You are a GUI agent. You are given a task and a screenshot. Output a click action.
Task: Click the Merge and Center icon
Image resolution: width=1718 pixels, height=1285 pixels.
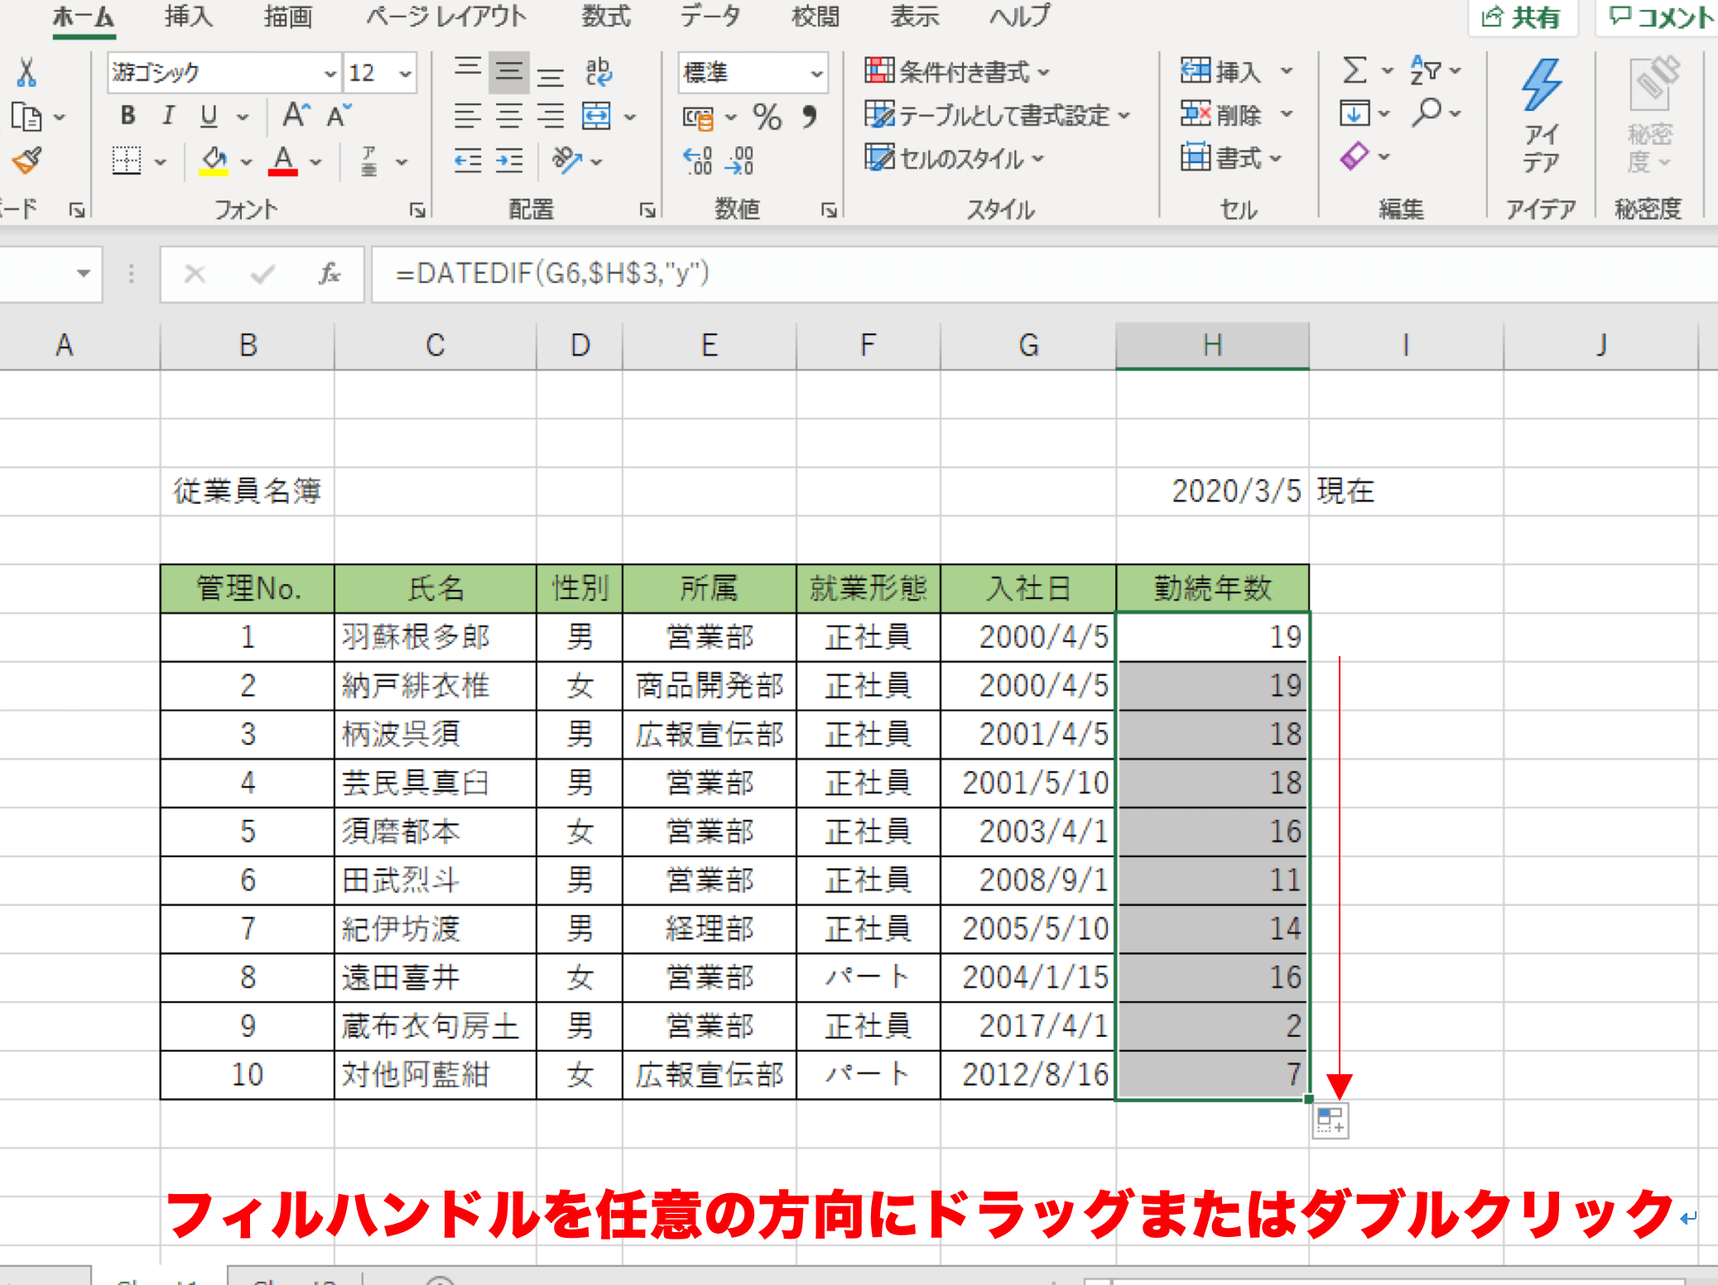point(596,117)
